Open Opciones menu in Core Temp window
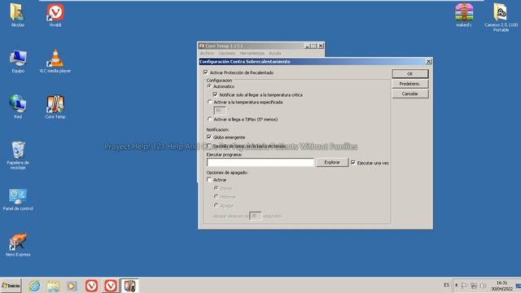The height and width of the screenshot is (293, 521). point(227,53)
